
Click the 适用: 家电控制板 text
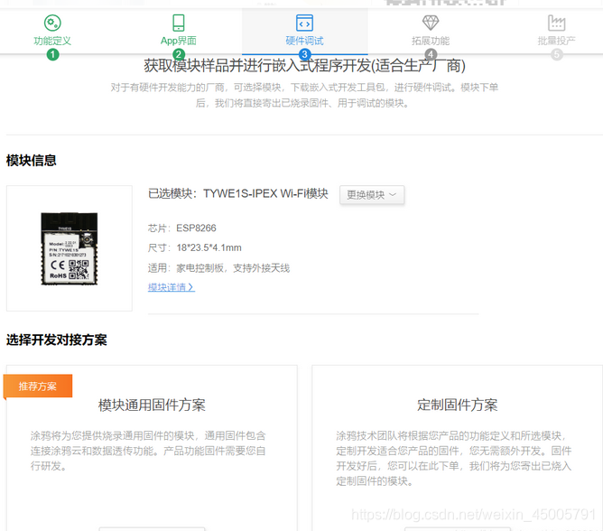(218, 268)
